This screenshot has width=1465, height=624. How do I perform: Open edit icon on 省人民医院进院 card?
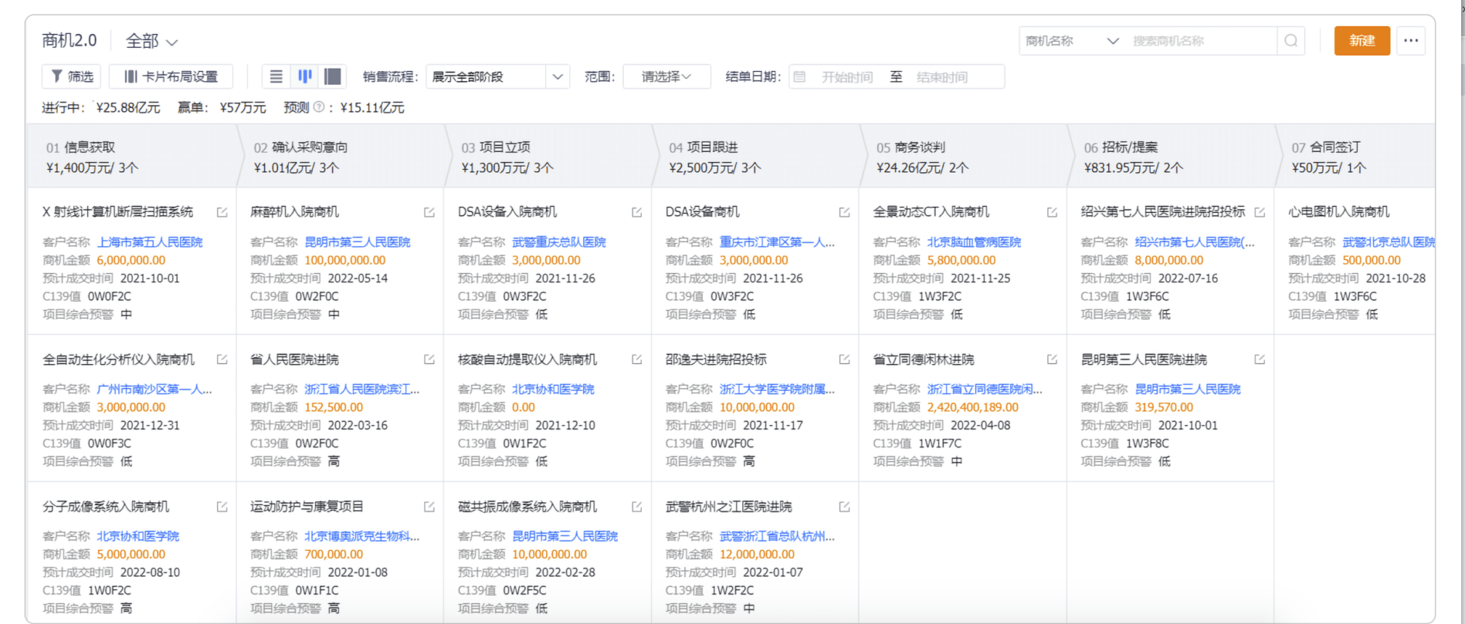429,359
